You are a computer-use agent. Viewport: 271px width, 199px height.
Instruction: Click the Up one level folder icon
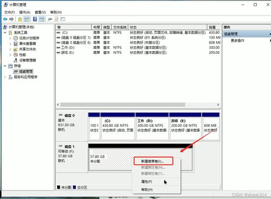[x=20, y=19]
